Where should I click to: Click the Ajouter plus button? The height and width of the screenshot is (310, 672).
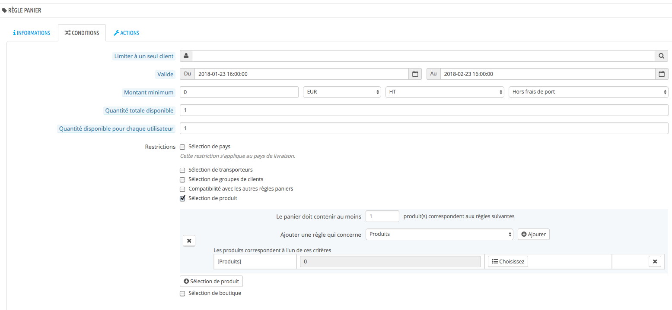point(534,234)
